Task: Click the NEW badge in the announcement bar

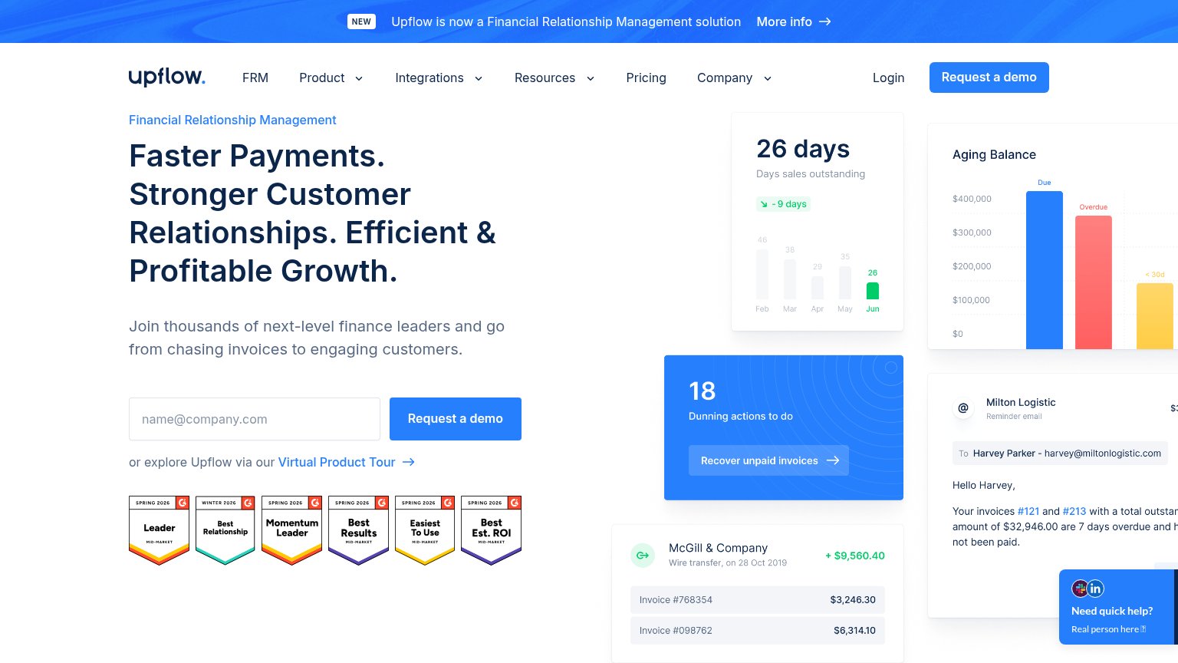Action: click(361, 21)
